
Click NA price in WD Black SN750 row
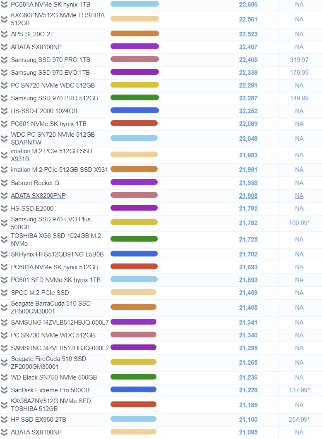299,377
